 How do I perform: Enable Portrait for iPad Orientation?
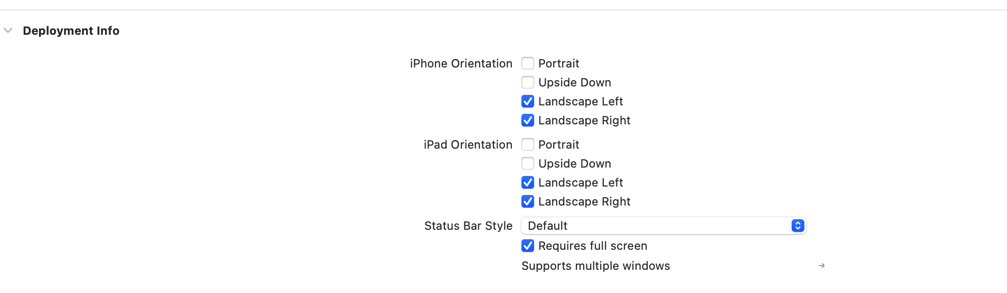point(528,144)
